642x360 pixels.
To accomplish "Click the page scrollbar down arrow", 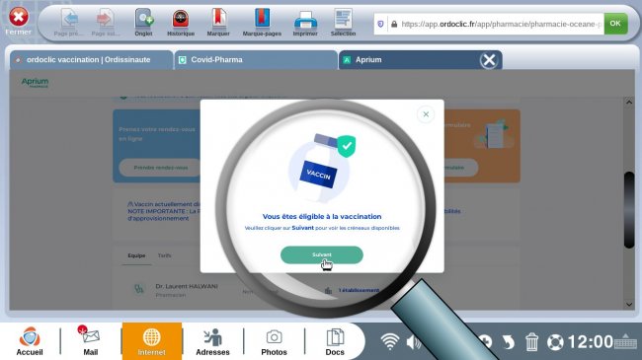I will 629,305.
